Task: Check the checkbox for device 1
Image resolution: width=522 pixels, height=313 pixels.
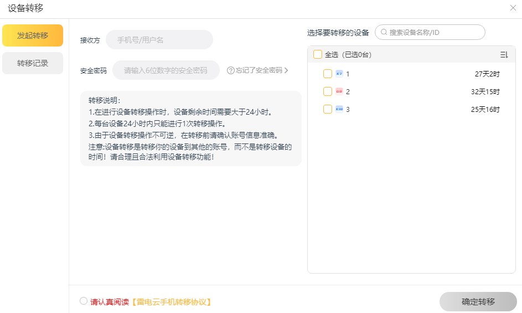Action: 328,74
